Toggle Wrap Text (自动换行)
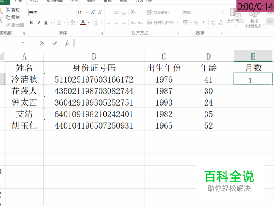This screenshot has width=274, height=206. click(x=158, y=12)
